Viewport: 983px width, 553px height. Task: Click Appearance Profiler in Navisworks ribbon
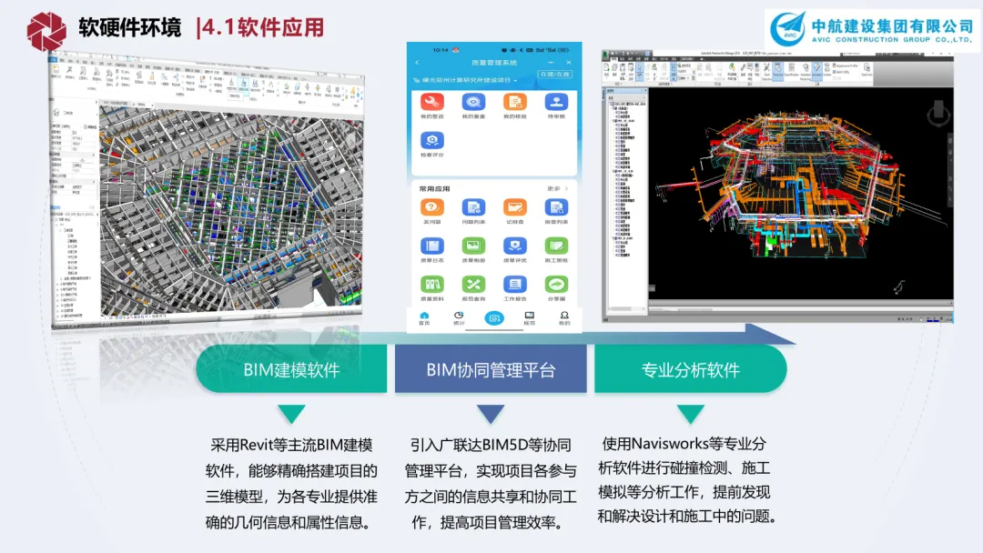(x=846, y=65)
